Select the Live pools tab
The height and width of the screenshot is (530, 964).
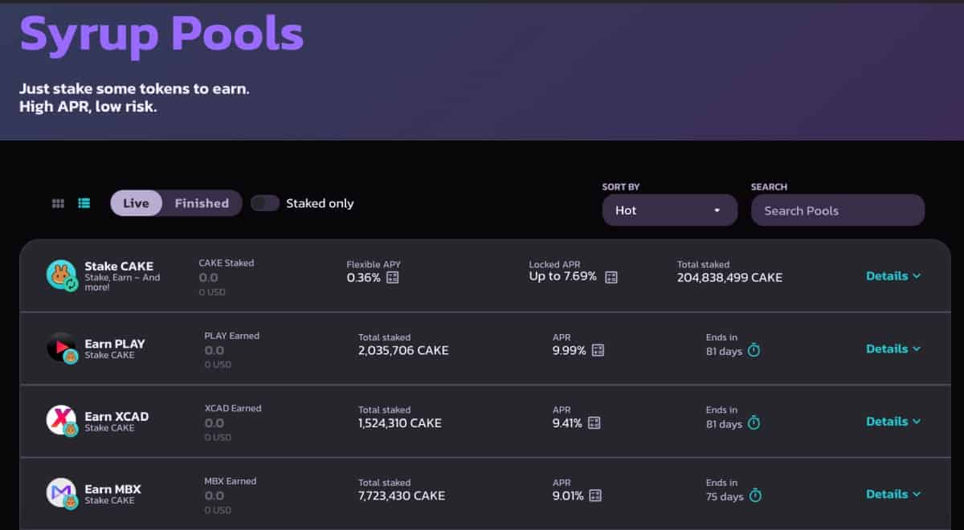tap(136, 203)
